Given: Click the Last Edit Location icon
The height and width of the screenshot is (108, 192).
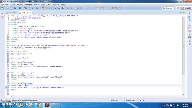Looking at the screenshot, I should click(x=113, y=8).
